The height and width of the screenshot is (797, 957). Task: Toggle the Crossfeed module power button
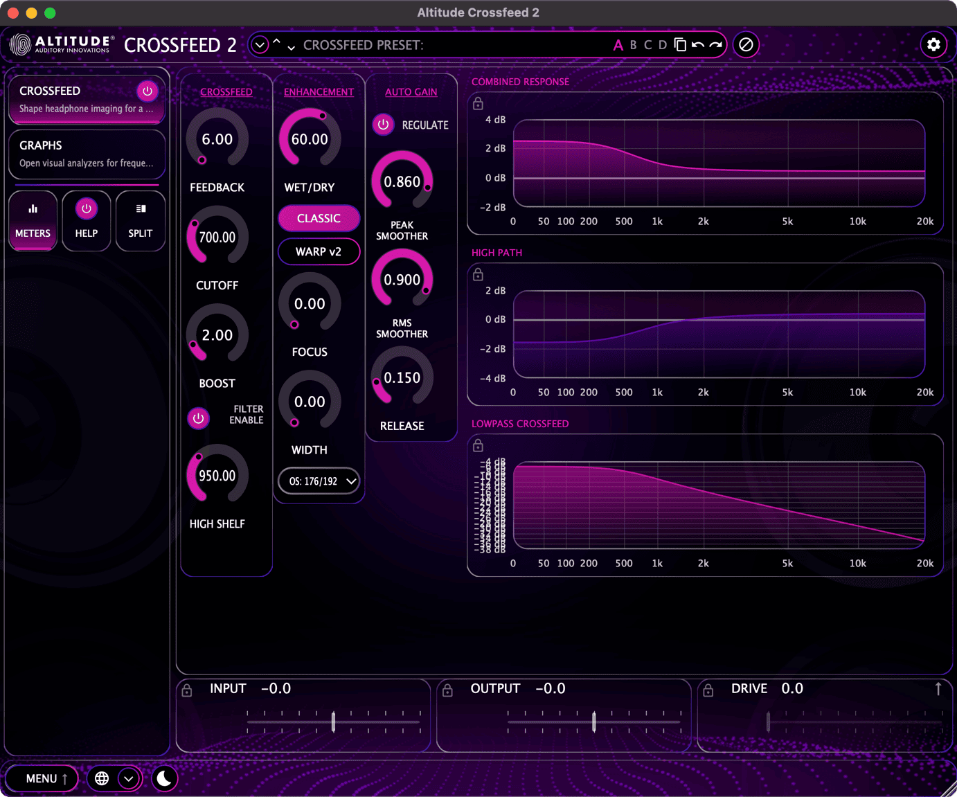coord(147,91)
